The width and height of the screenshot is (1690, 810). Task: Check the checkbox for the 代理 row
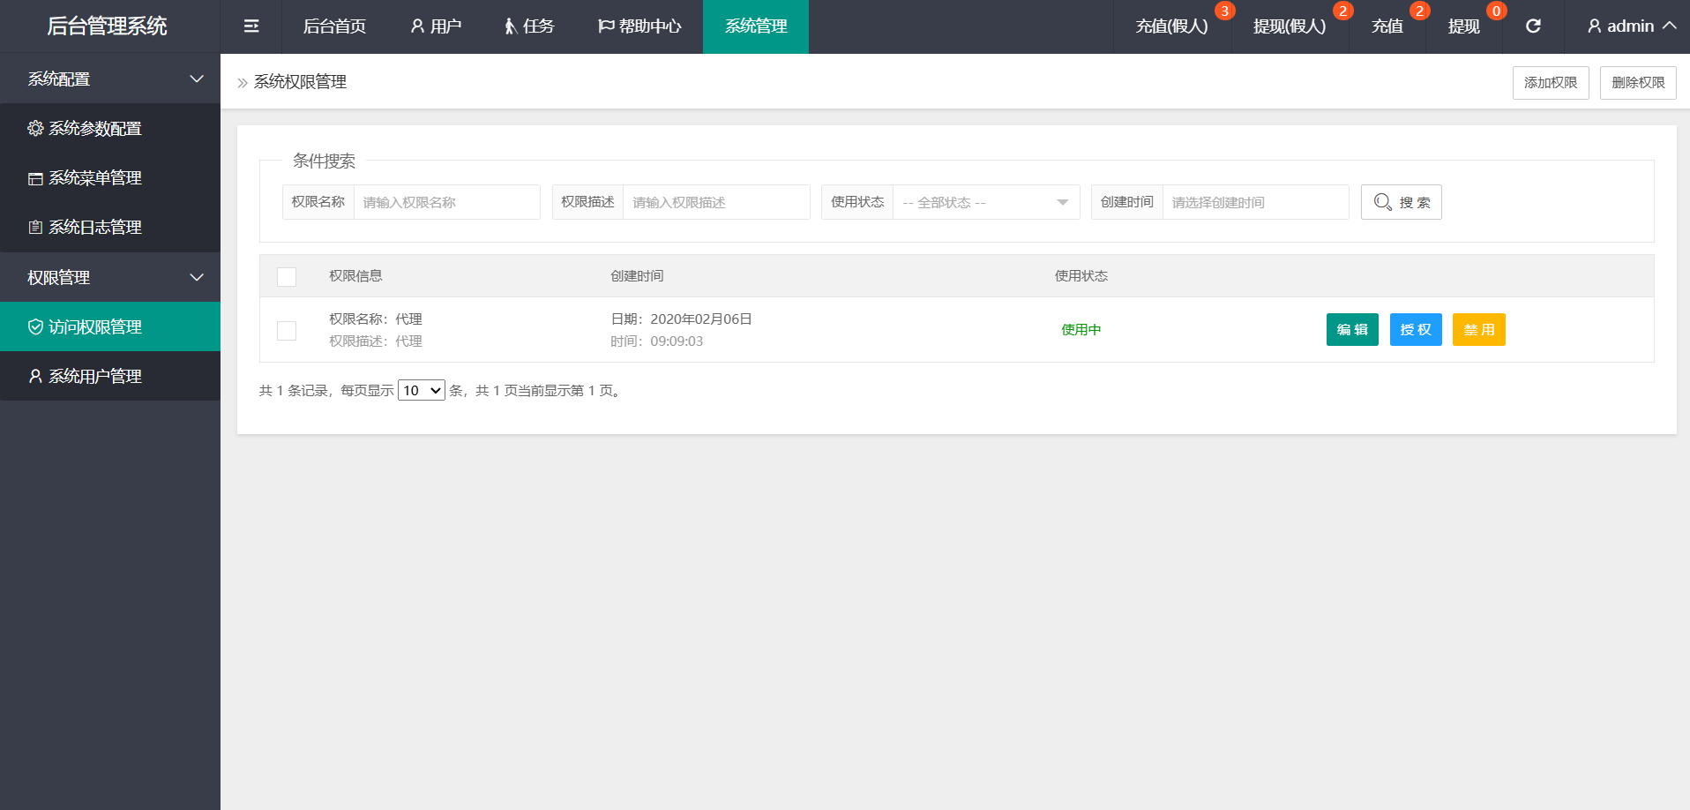(287, 330)
